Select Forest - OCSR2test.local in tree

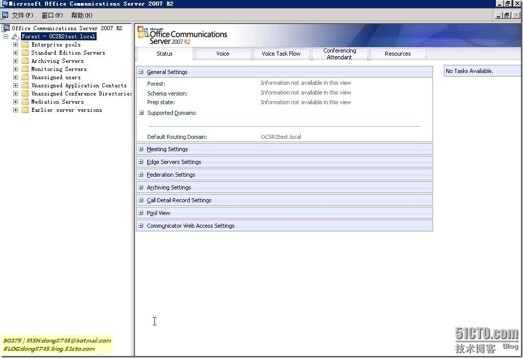(x=59, y=36)
